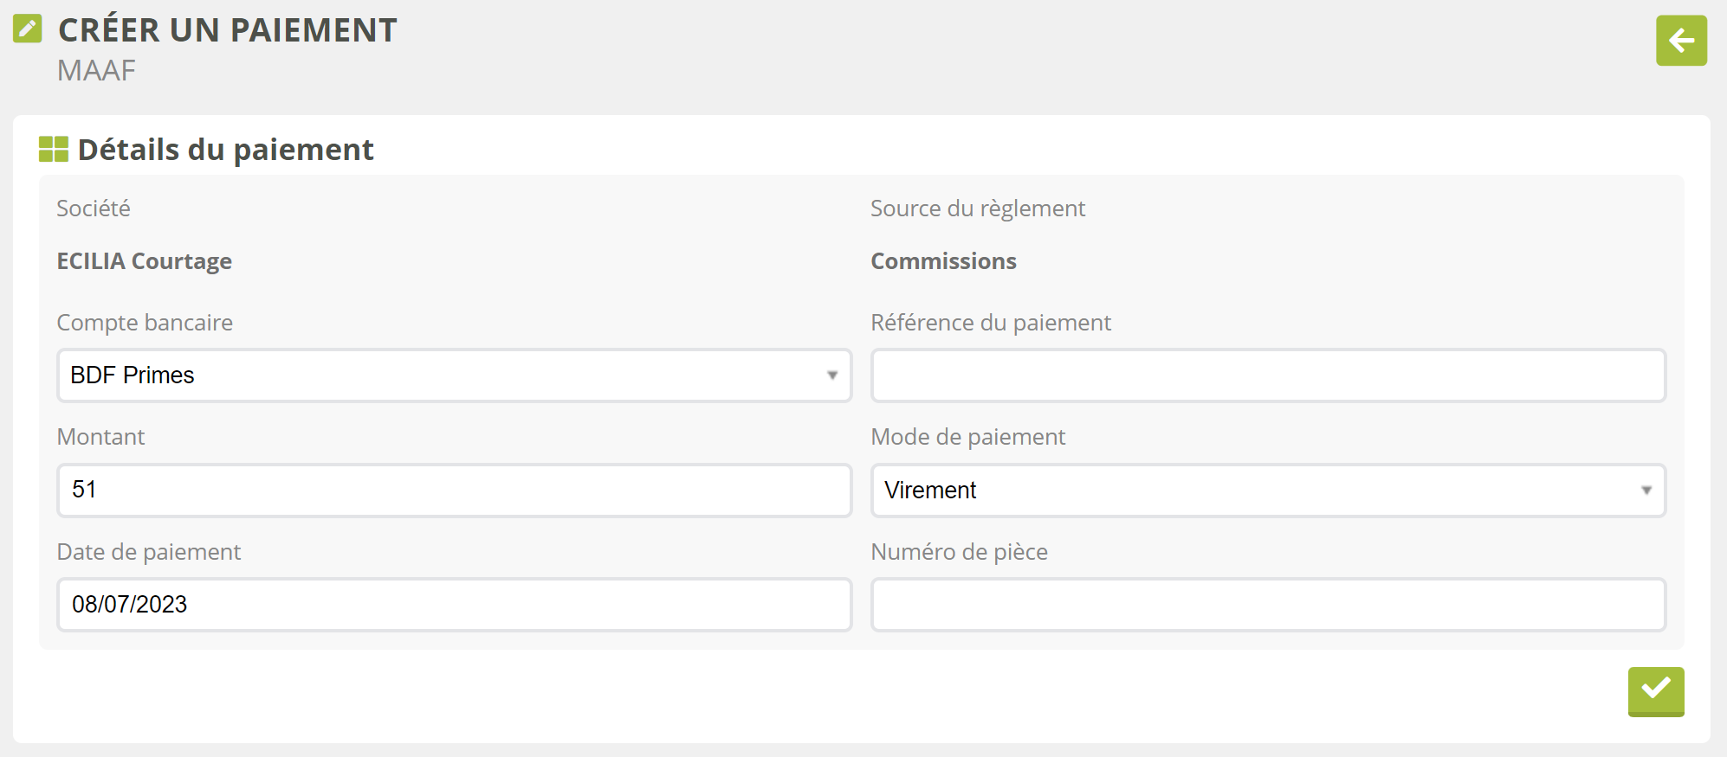Click the Compte bancaire label
Viewport: 1727px width, 757px height.
[145, 323]
